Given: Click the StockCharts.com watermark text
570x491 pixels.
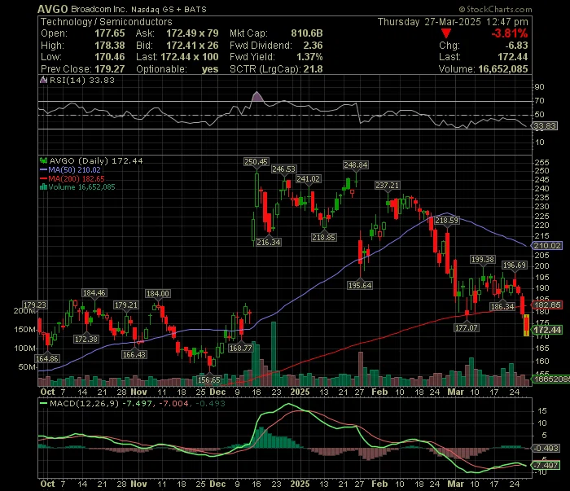Looking at the screenshot, I should 495,9.
